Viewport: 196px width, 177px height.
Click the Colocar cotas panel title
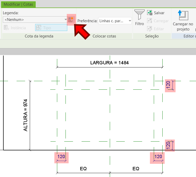104,36
